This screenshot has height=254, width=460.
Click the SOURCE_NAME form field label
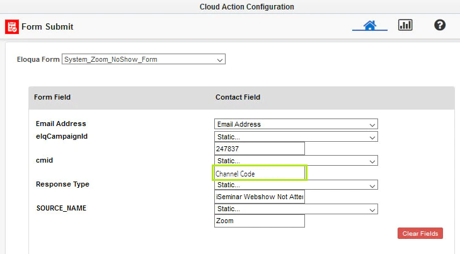[60, 208]
